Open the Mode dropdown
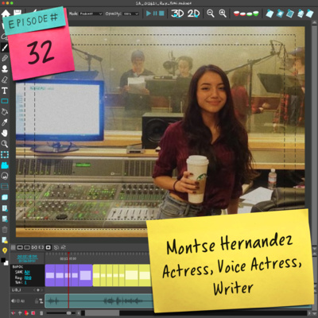Viewport: 318px width, 318px height. 91,14
